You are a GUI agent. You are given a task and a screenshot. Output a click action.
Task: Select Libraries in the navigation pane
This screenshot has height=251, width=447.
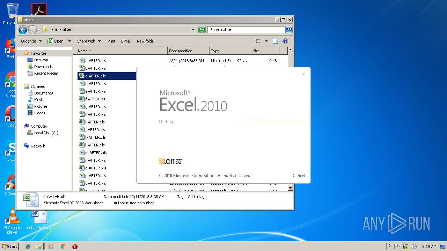click(38, 86)
